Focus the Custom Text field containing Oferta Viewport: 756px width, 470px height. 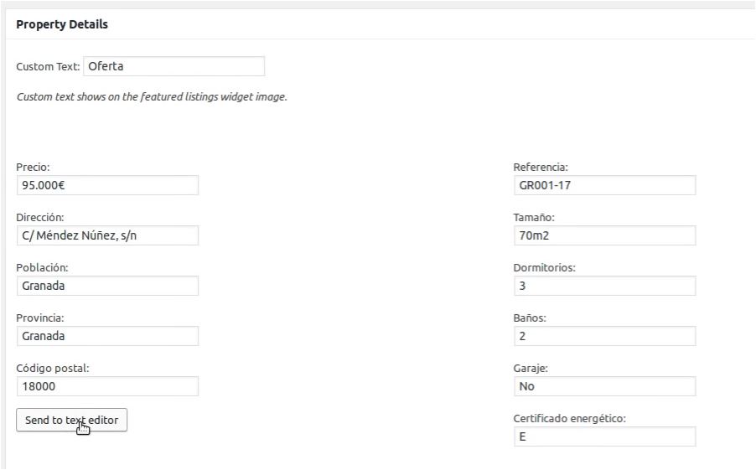pos(174,66)
